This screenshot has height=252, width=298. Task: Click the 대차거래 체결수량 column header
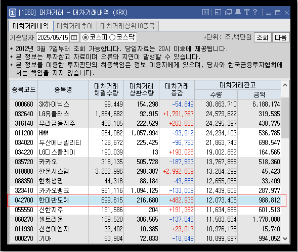tap(106, 89)
